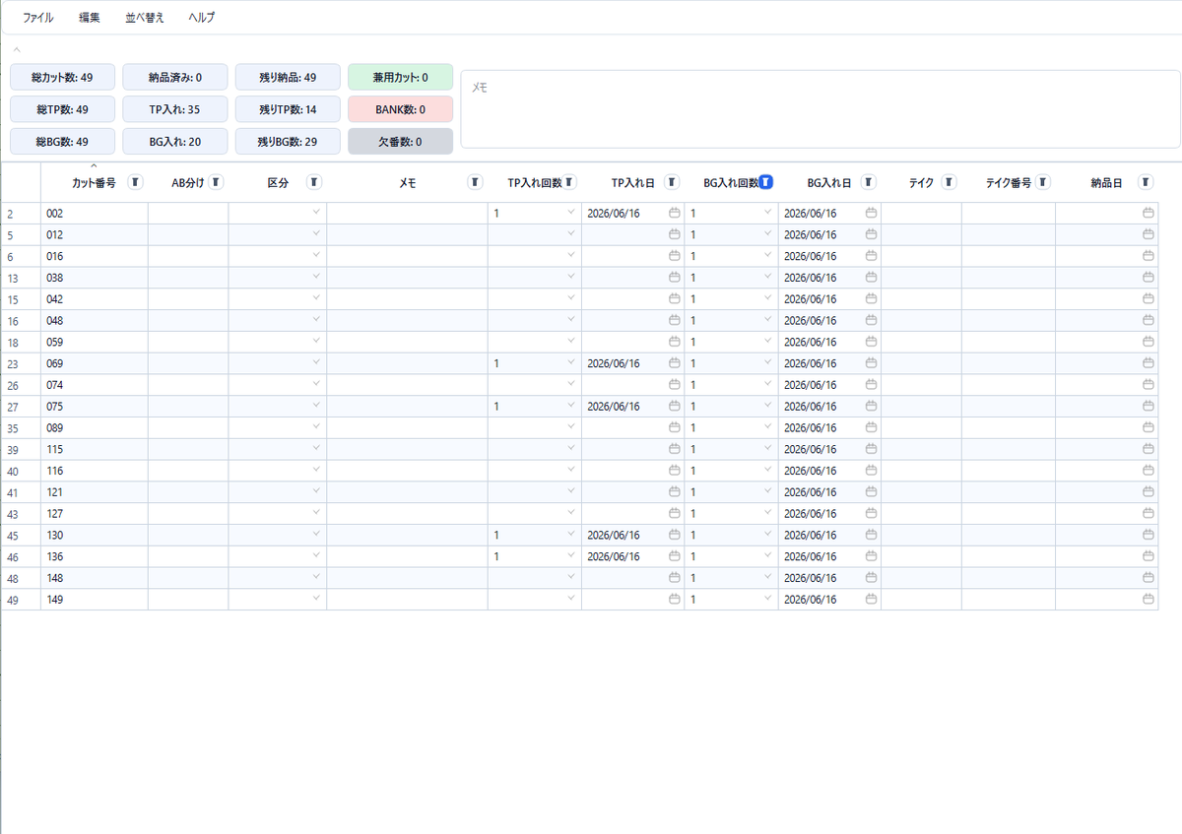Screen dimensions: 1182x834
Task: Select row header number 49
Action: tap(21, 599)
